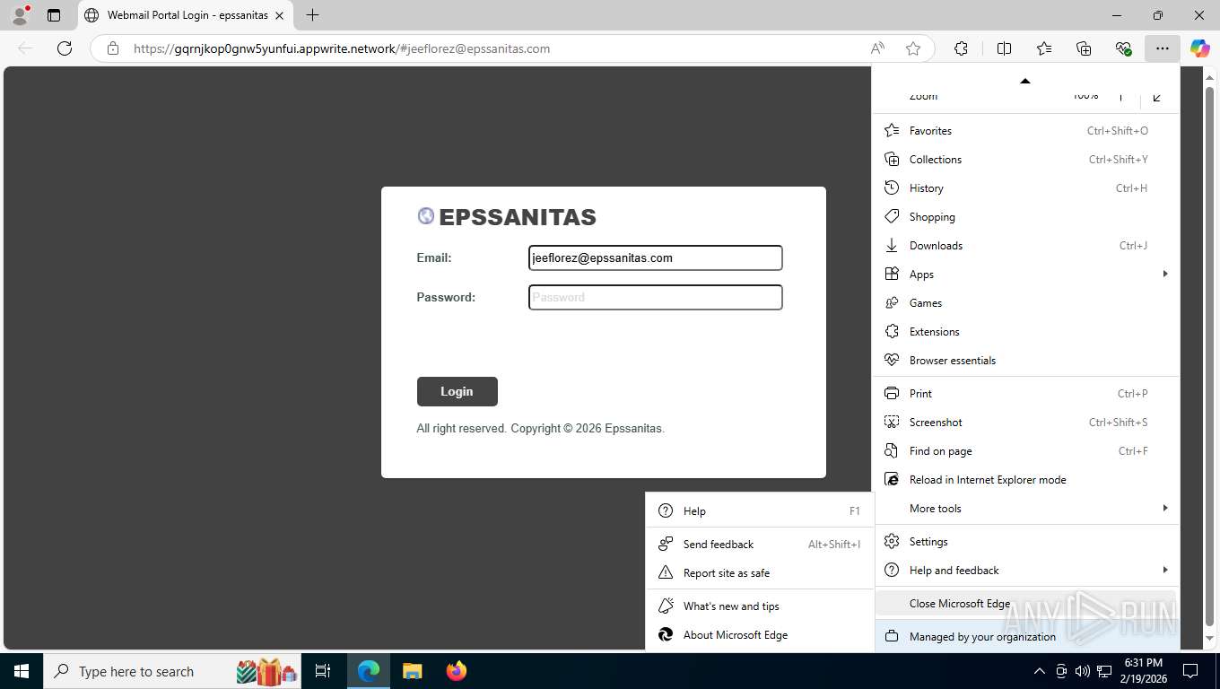
Task: Select Report site as safe
Action: 759,572
